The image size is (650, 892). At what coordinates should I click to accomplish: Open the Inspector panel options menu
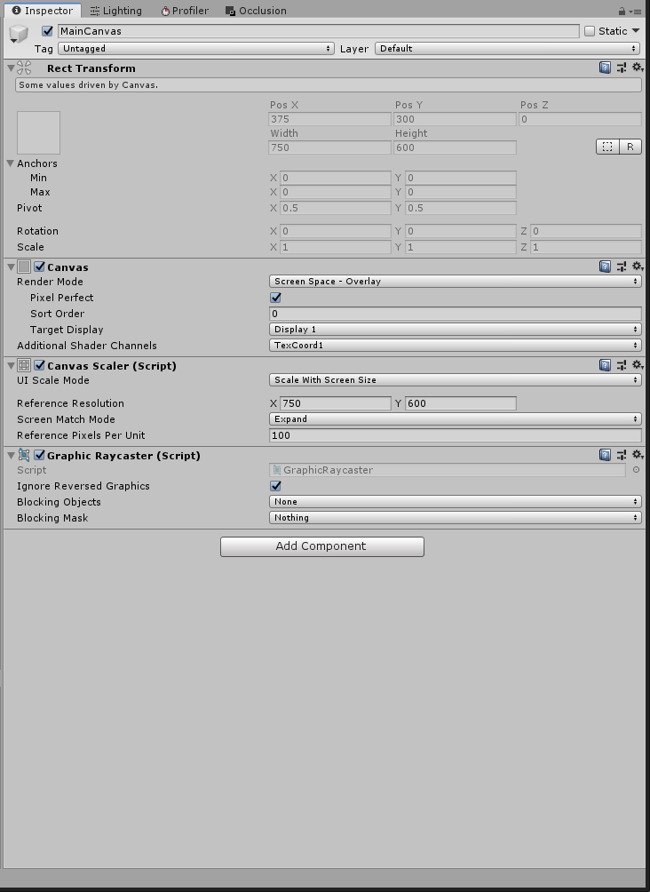(637, 12)
